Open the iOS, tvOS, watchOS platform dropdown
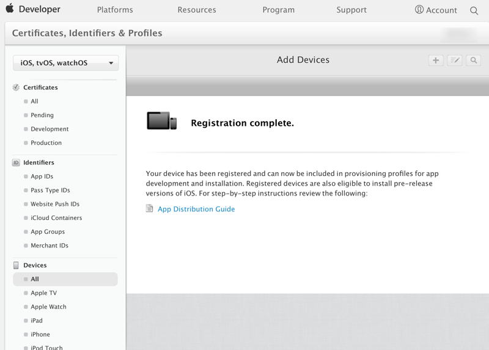Viewport: 489px width, 350px height. click(66, 63)
